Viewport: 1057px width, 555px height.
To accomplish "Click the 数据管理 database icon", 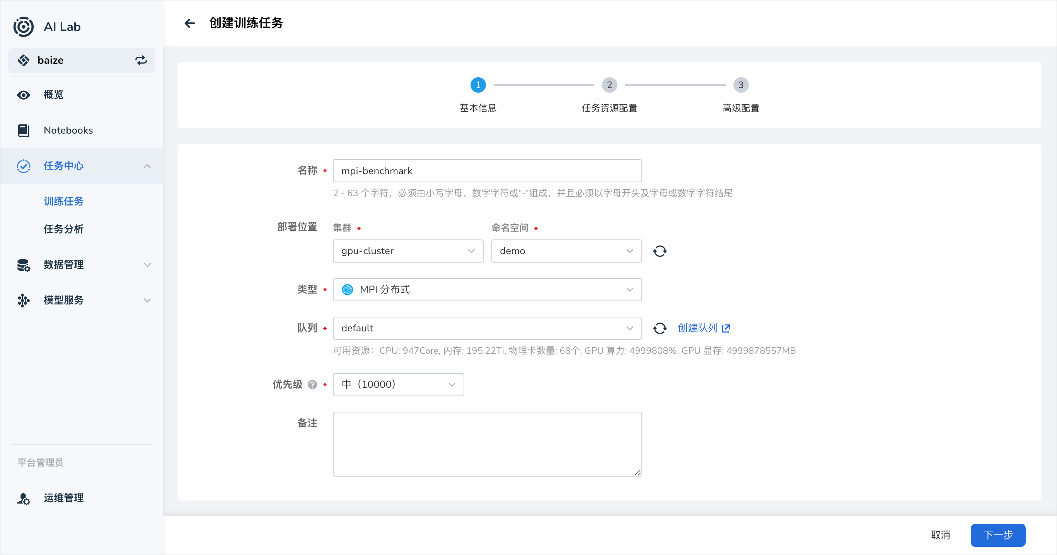I will (x=23, y=265).
